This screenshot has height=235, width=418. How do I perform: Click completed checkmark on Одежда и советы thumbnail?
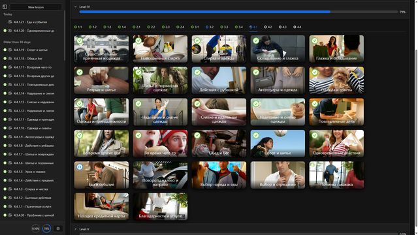point(315,72)
